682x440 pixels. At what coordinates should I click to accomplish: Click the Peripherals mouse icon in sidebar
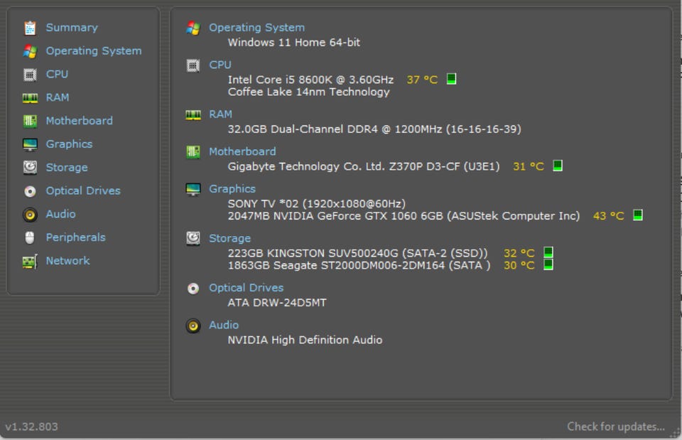coord(30,237)
